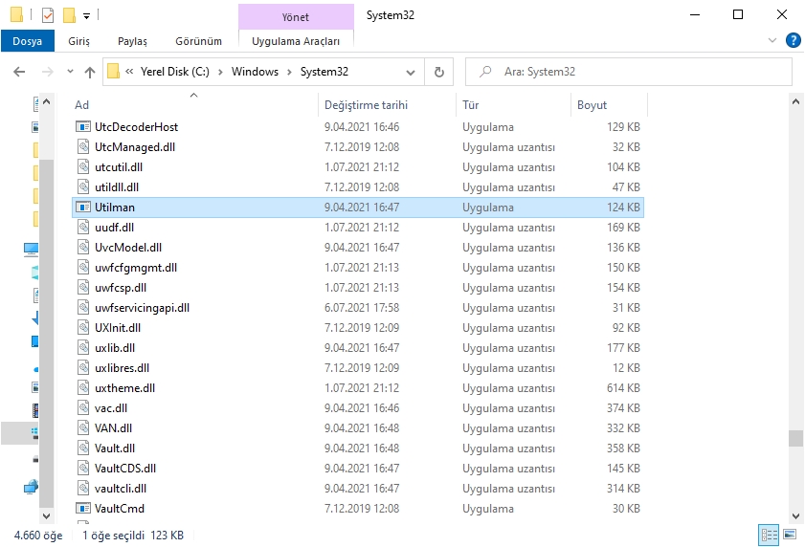
Task: Select the uxtheme.dll file icon
Action: (x=83, y=388)
